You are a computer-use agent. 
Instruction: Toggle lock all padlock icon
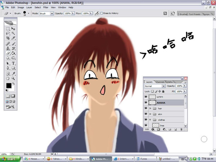tap(163, 91)
